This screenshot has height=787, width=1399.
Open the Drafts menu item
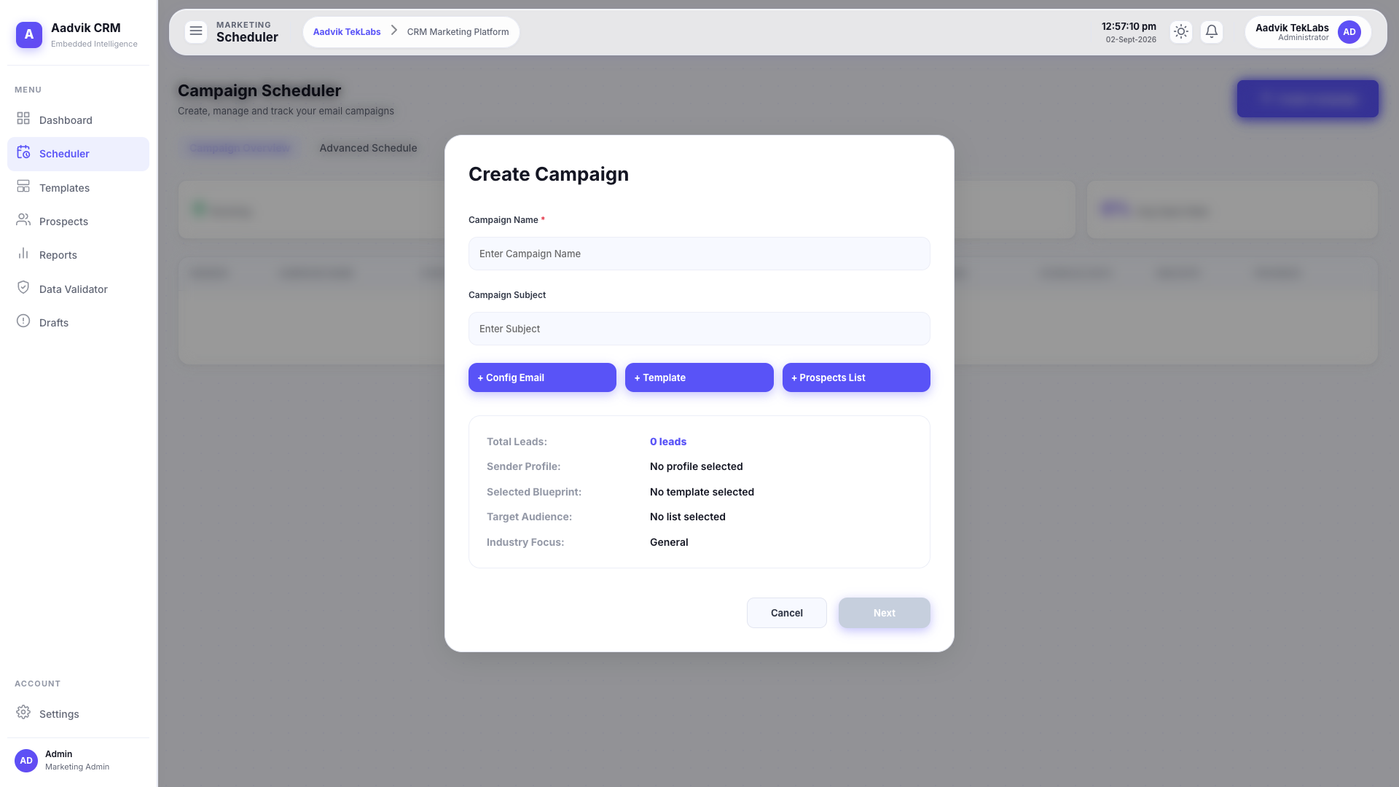pyautogui.click(x=78, y=323)
